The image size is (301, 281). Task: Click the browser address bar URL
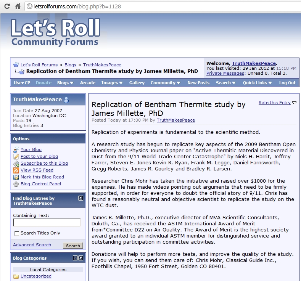77,6
